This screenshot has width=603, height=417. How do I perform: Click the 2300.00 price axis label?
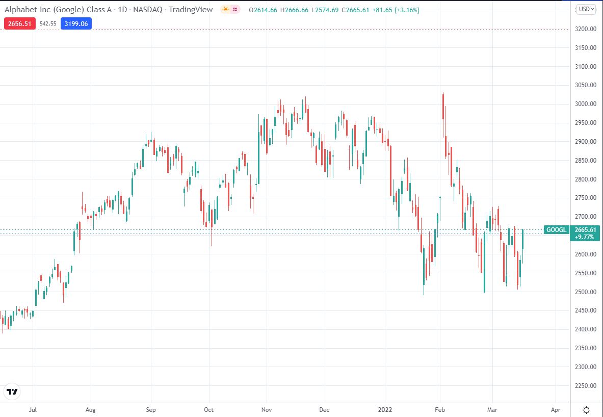pos(586,367)
